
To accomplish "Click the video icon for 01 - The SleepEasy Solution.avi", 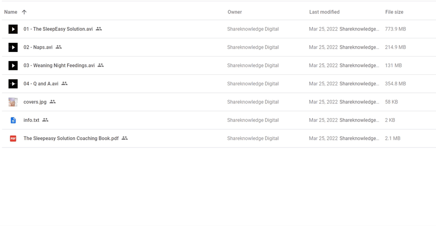I will [x=13, y=29].
